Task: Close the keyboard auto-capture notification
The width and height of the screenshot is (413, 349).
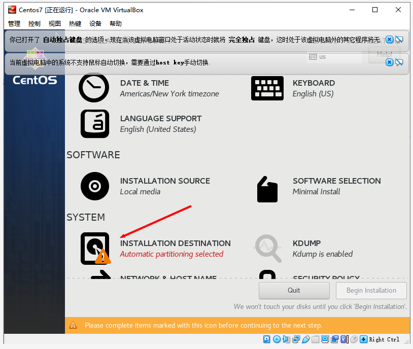Action: pos(389,40)
